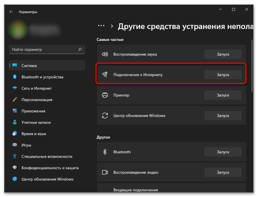The width and height of the screenshot is (258, 197).
Task: Click the vertical scrollbar of the troubleshooter list
Action: pyautogui.click(x=252, y=66)
